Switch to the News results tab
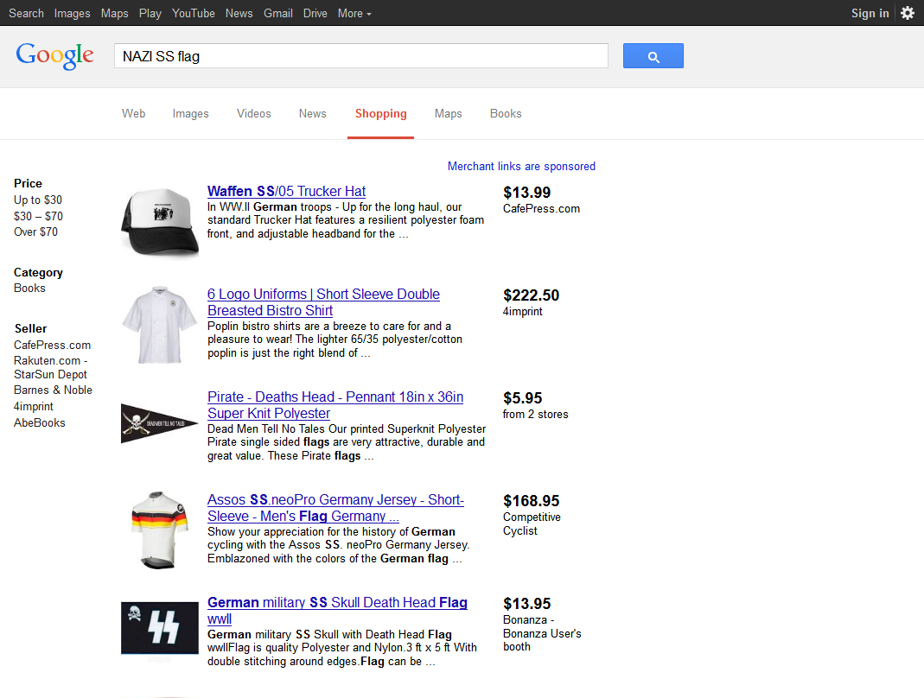This screenshot has height=698, width=924. [312, 114]
